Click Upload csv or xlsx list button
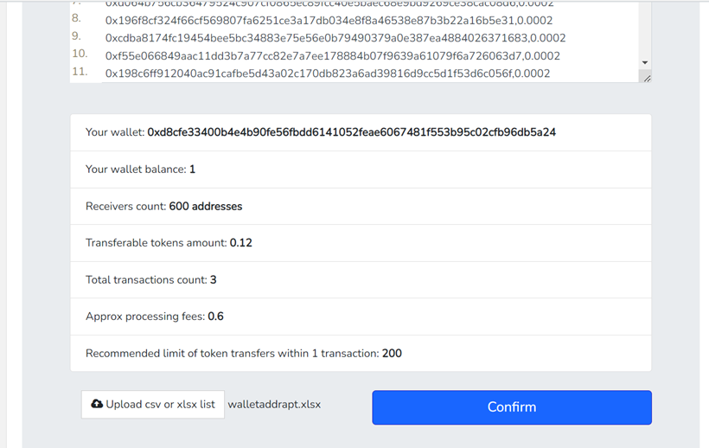Screen dimensions: 709x448 pyautogui.click(x=153, y=404)
